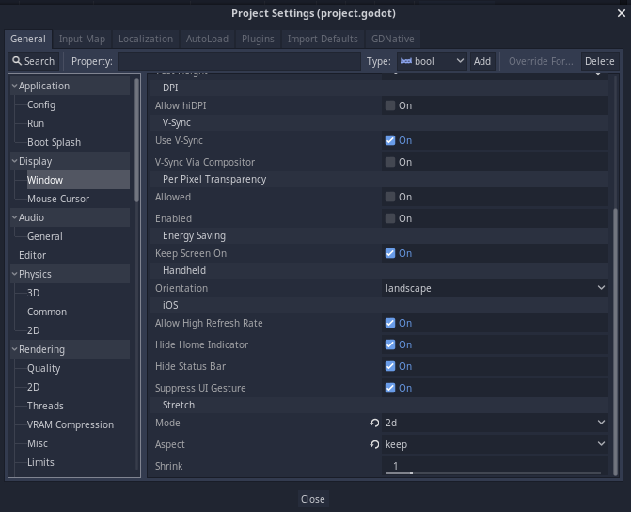Uncheck Hide Home Indicator option
The image size is (631, 512).
[390, 344]
